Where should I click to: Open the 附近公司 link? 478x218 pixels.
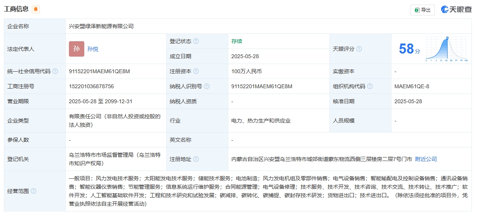tap(426, 159)
